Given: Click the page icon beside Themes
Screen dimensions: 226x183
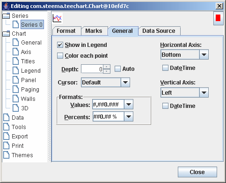Looking at the screenshot, I should 7,155.
